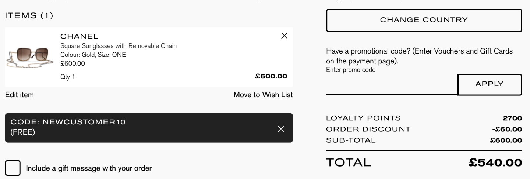
Task: Click the Qty 1 quantity text
Action: [x=67, y=77]
